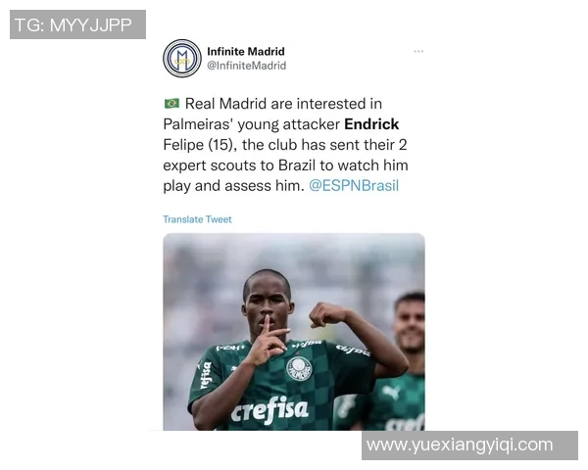Click the smiling teammate in photo background
Image resolution: width=588 pixels, height=470 pixels.
pos(410,323)
